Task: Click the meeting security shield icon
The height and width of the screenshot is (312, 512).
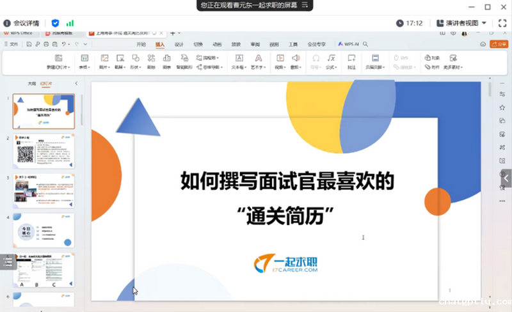Action: (x=55, y=23)
